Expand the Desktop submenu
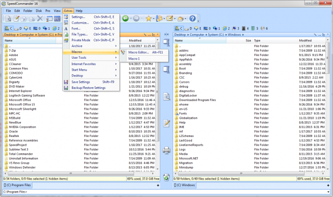The image size is (333, 197). pos(91,76)
